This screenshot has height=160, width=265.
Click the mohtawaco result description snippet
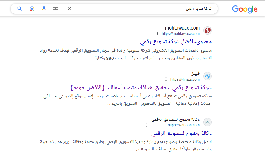click(126, 54)
